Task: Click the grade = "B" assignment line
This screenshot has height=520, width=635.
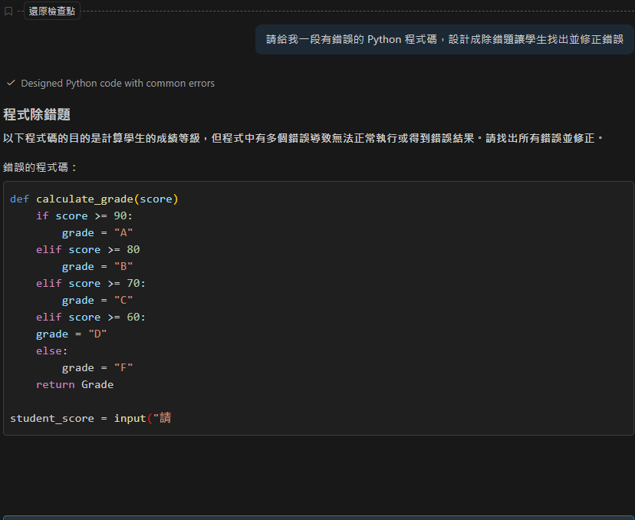Action: [98, 267]
